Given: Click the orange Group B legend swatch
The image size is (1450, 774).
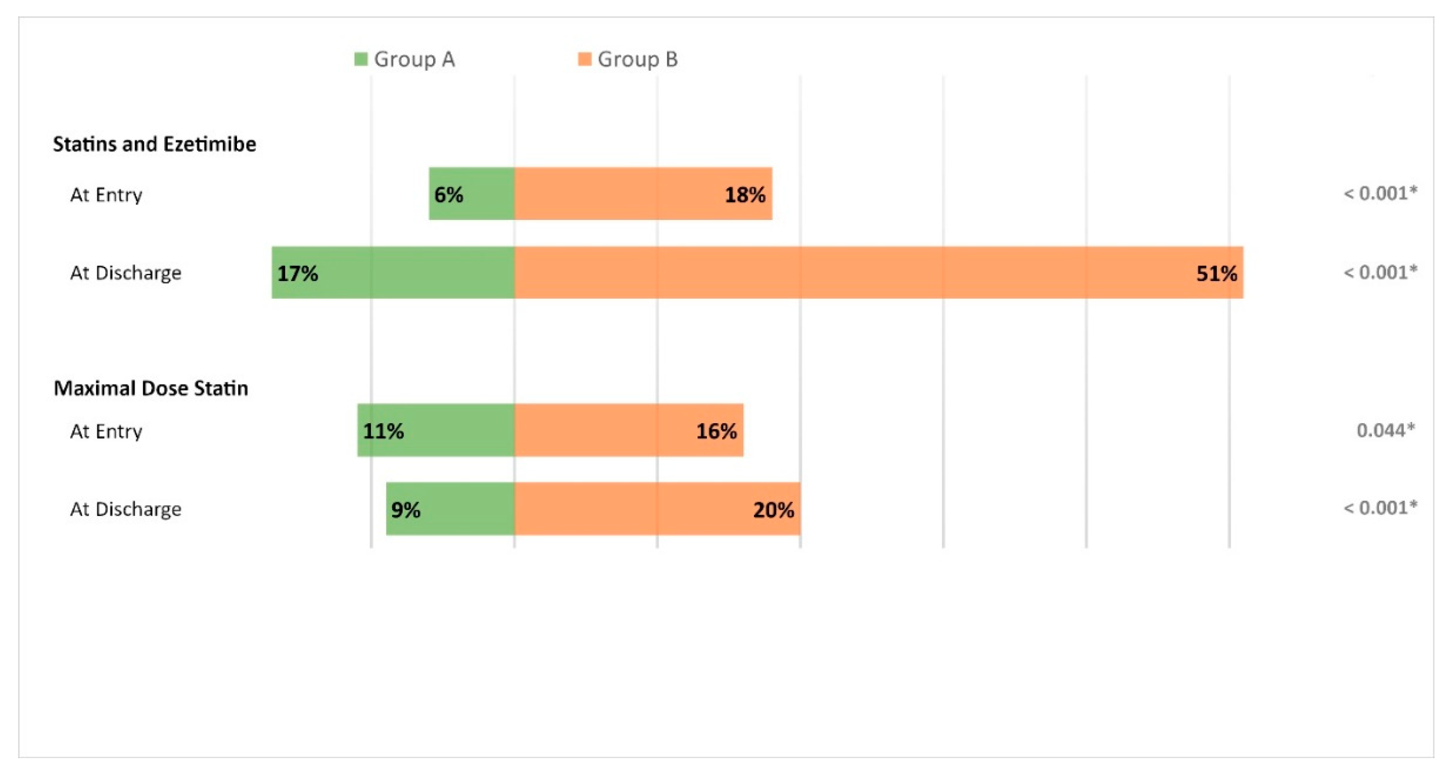Looking at the screenshot, I should click(x=585, y=59).
